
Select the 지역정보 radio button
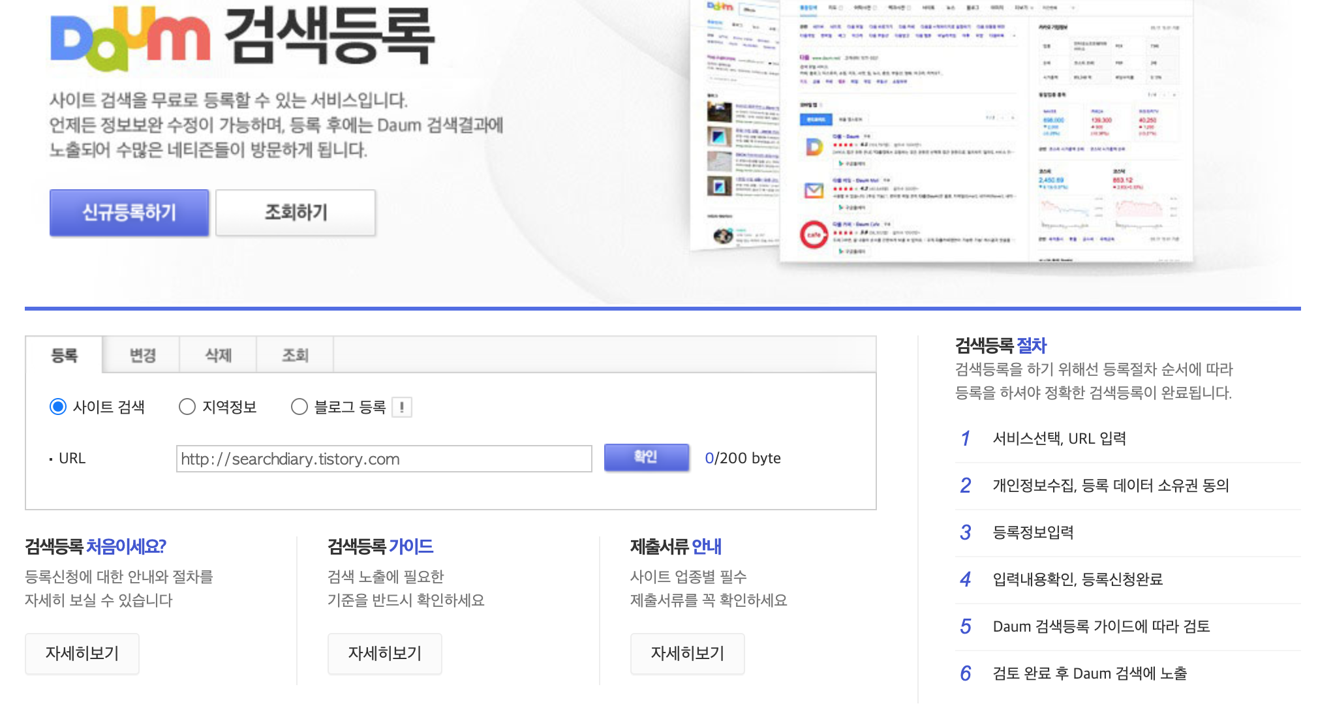[x=187, y=407]
